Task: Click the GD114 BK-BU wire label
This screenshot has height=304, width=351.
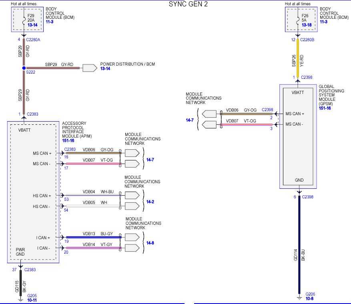Action: pos(299,255)
